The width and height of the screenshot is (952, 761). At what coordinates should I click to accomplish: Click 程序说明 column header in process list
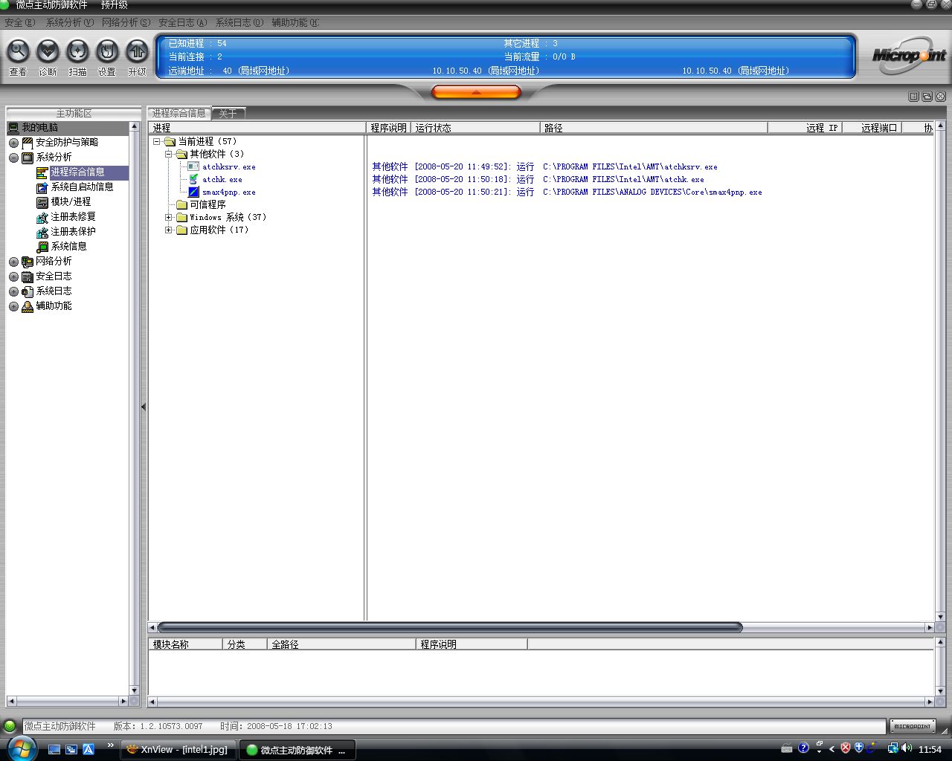click(388, 128)
